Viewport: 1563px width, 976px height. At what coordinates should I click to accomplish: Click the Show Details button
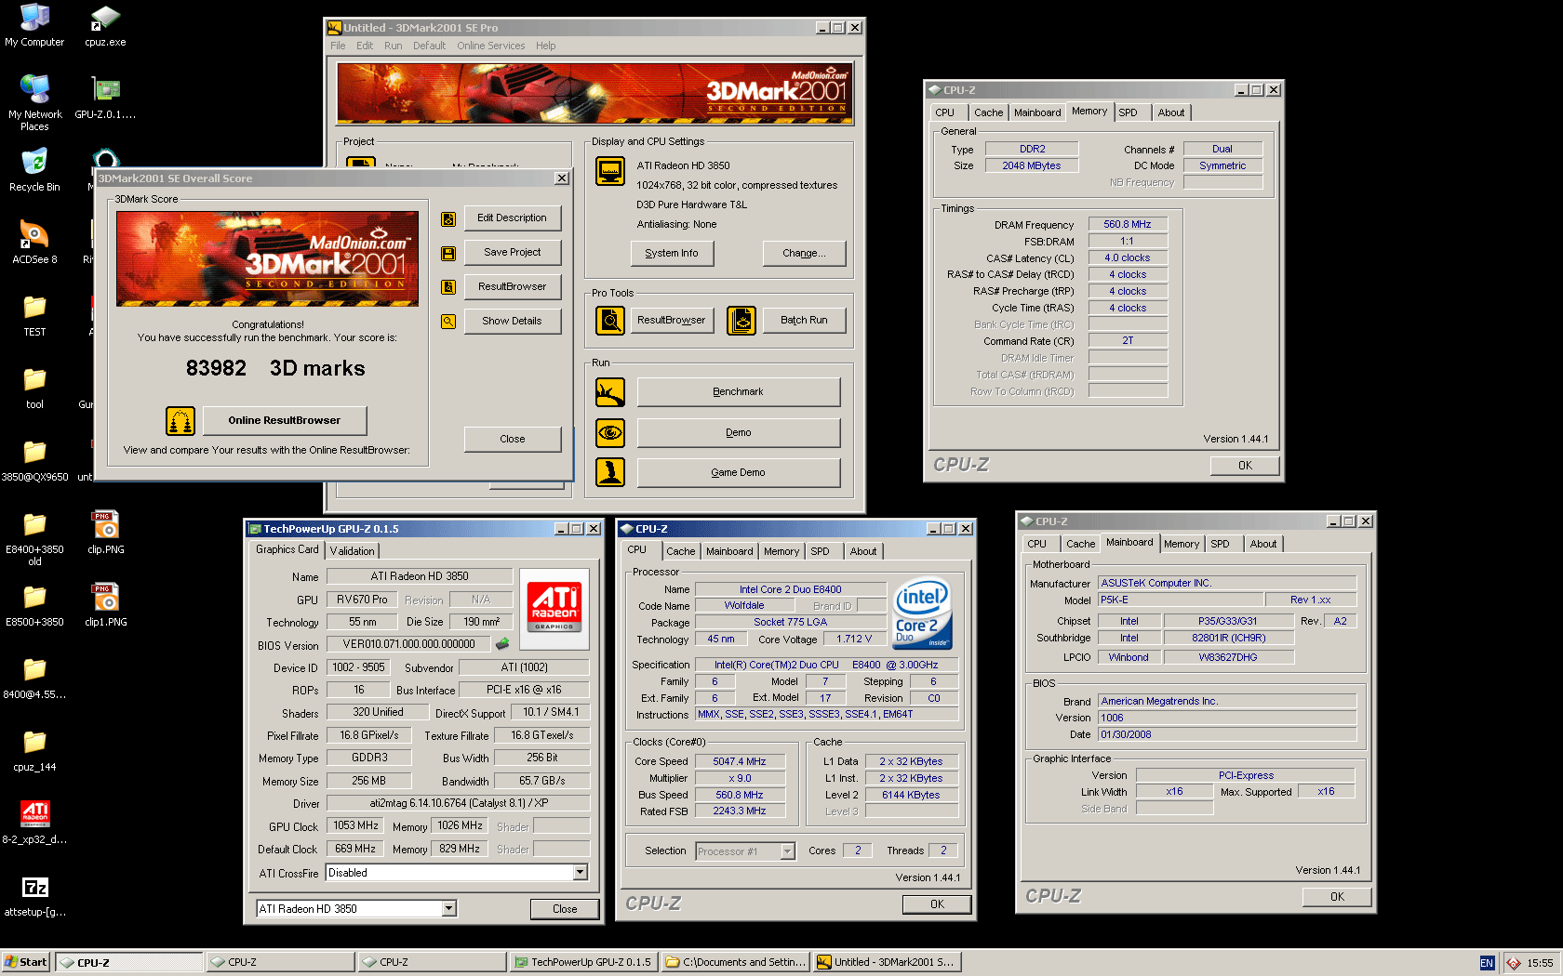pos(513,322)
